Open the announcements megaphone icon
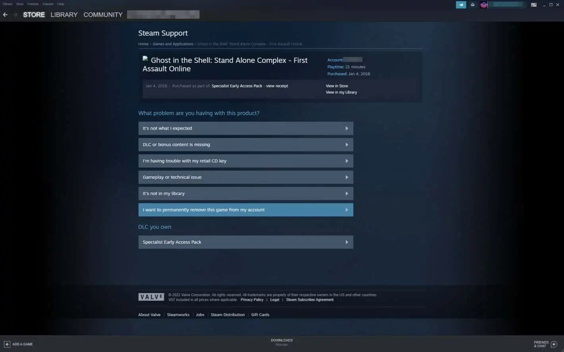564x352 pixels. pyautogui.click(x=461, y=5)
